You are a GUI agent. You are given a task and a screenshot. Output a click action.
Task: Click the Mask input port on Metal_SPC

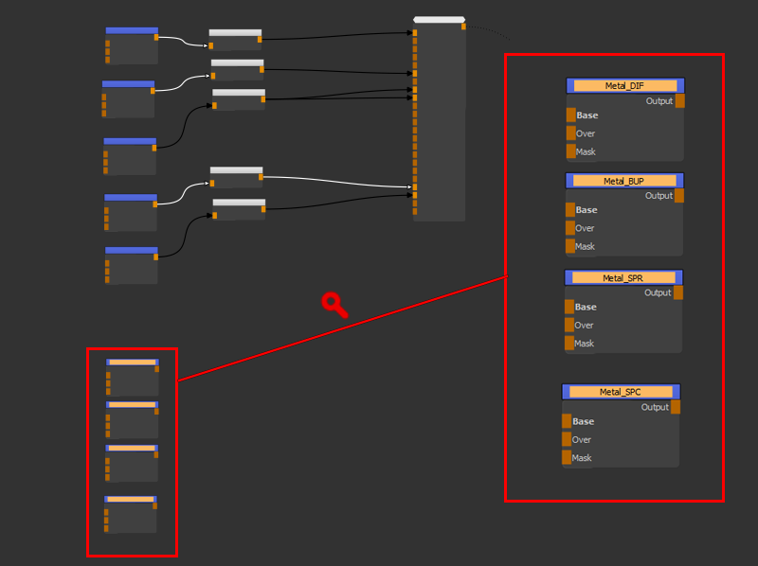click(x=567, y=458)
